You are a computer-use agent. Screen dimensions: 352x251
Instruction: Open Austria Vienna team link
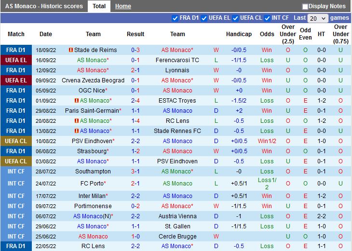pyautogui.click(x=177, y=216)
